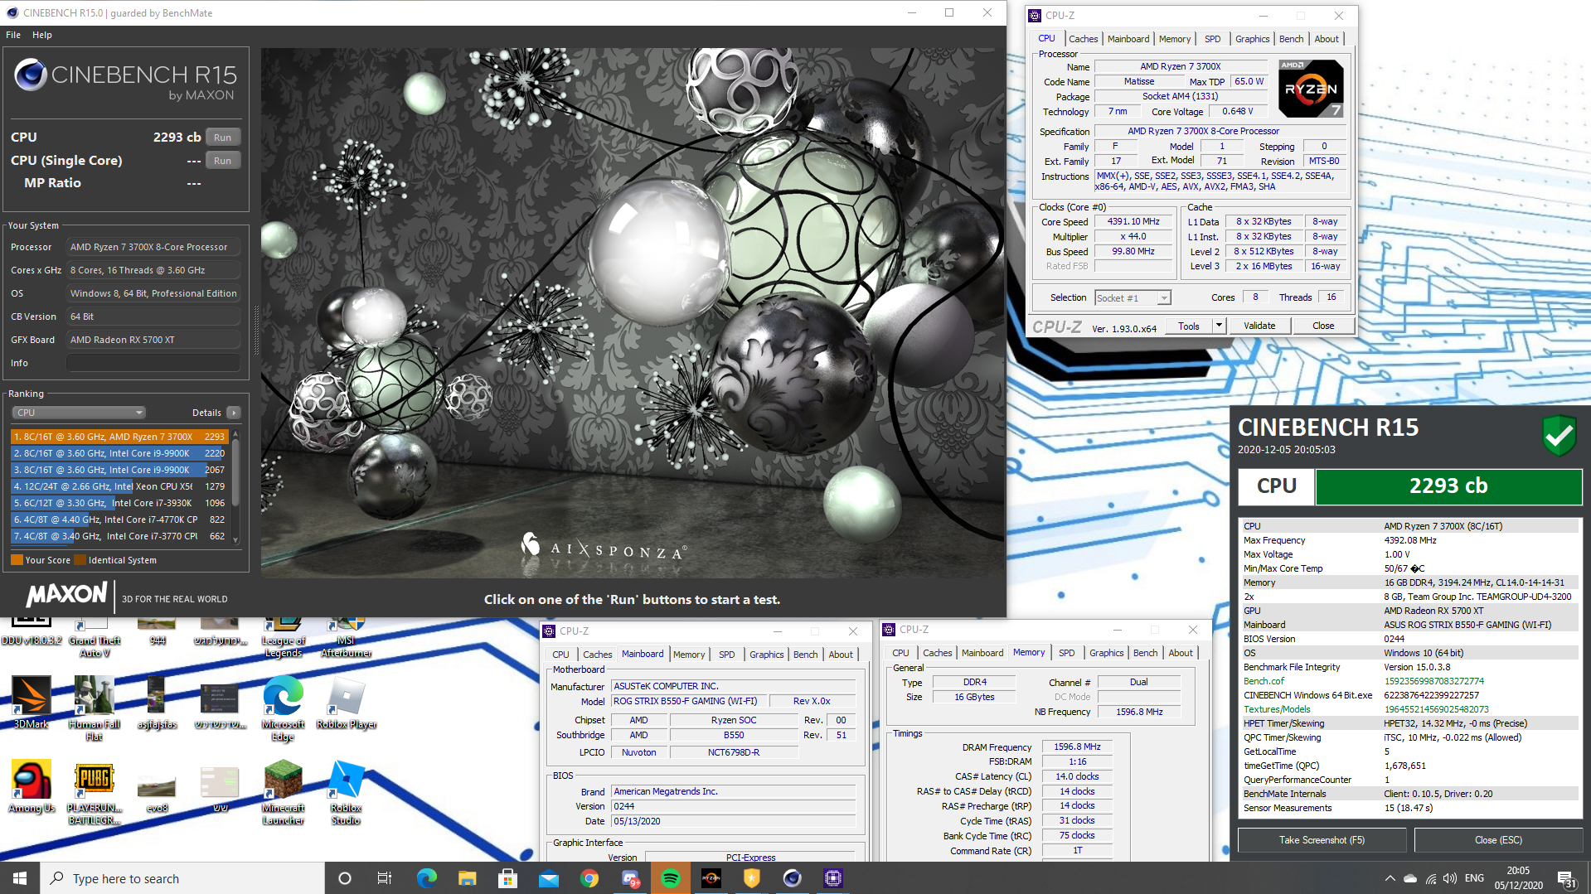Run the CPU Single Core test
The height and width of the screenshot is (894, 1591).
[222, 161]
